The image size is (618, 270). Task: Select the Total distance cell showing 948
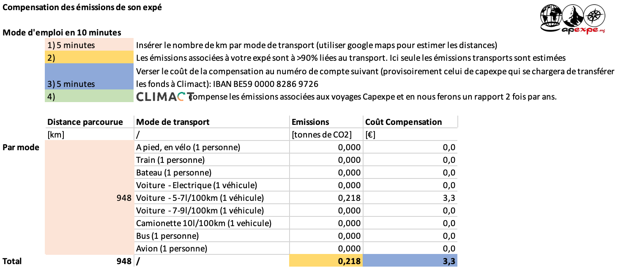point(89,261)
